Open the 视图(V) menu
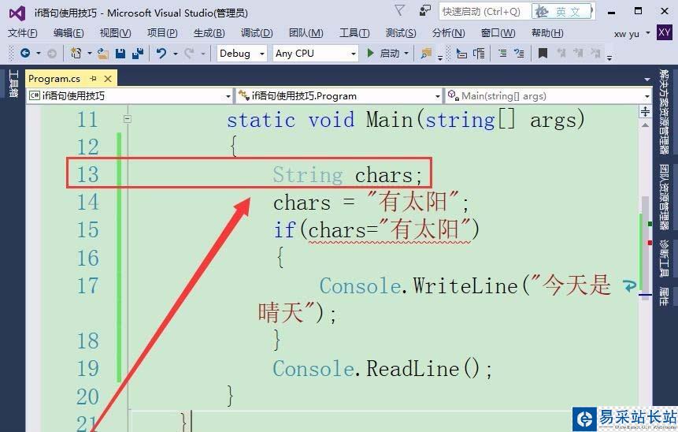 [x=115, y=33]
